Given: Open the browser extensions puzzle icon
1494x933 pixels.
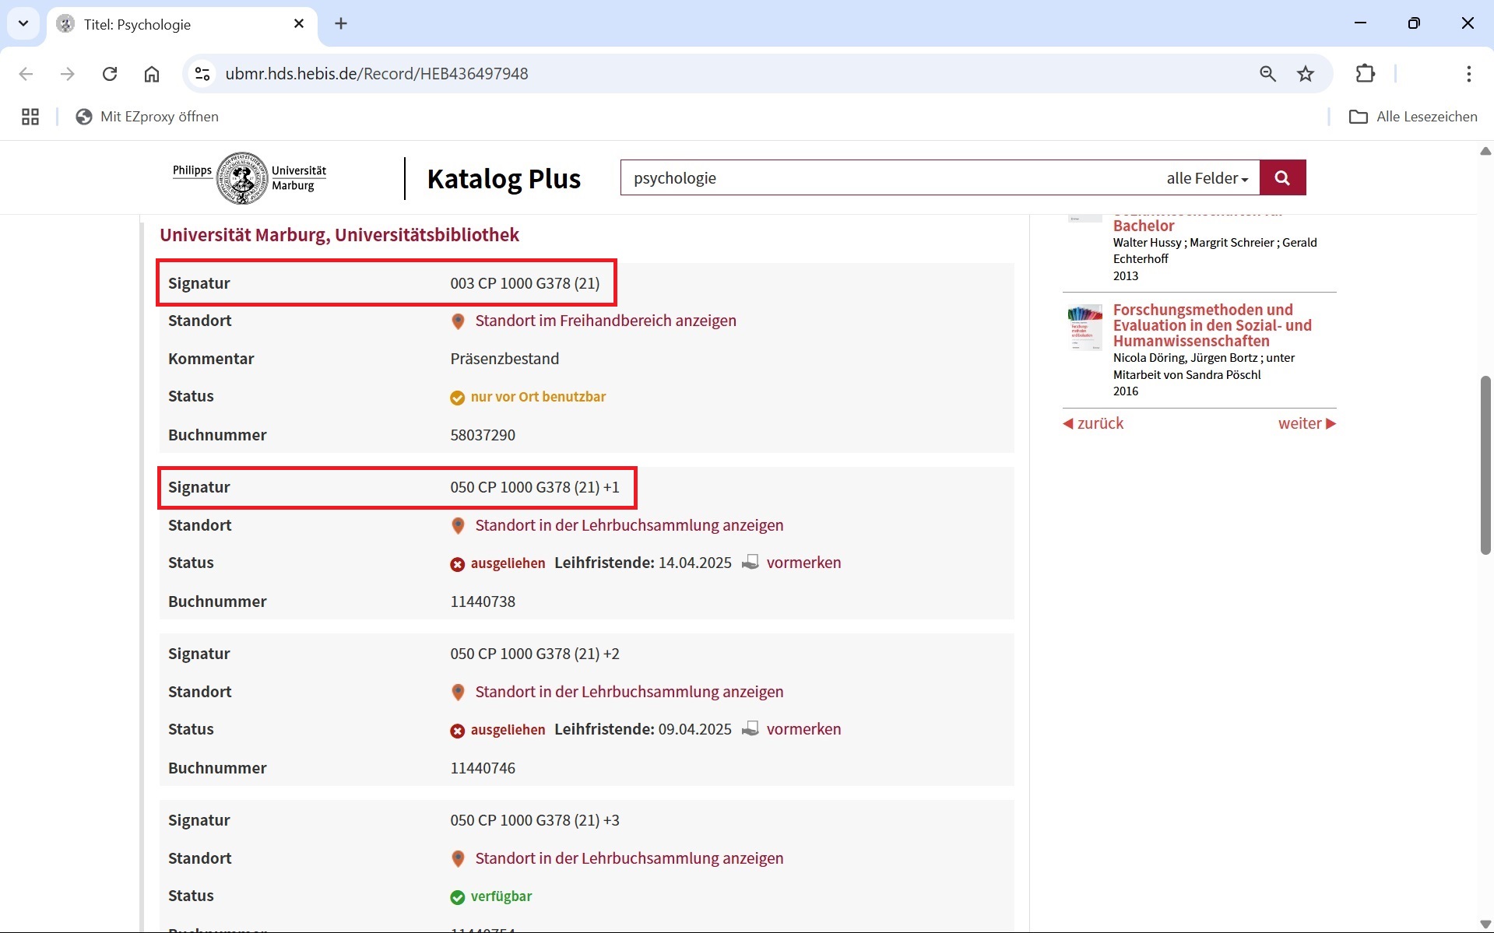Looking at the screenshot, I should [x=1365, y=74].
